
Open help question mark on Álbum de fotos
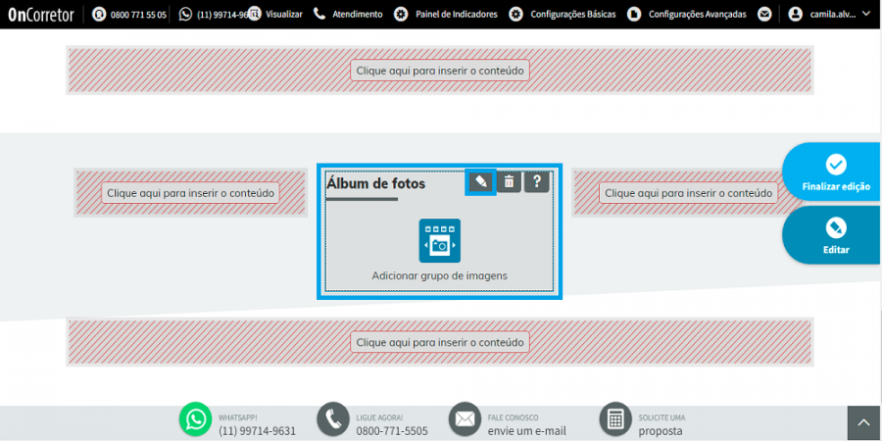[x=537, y=181]
